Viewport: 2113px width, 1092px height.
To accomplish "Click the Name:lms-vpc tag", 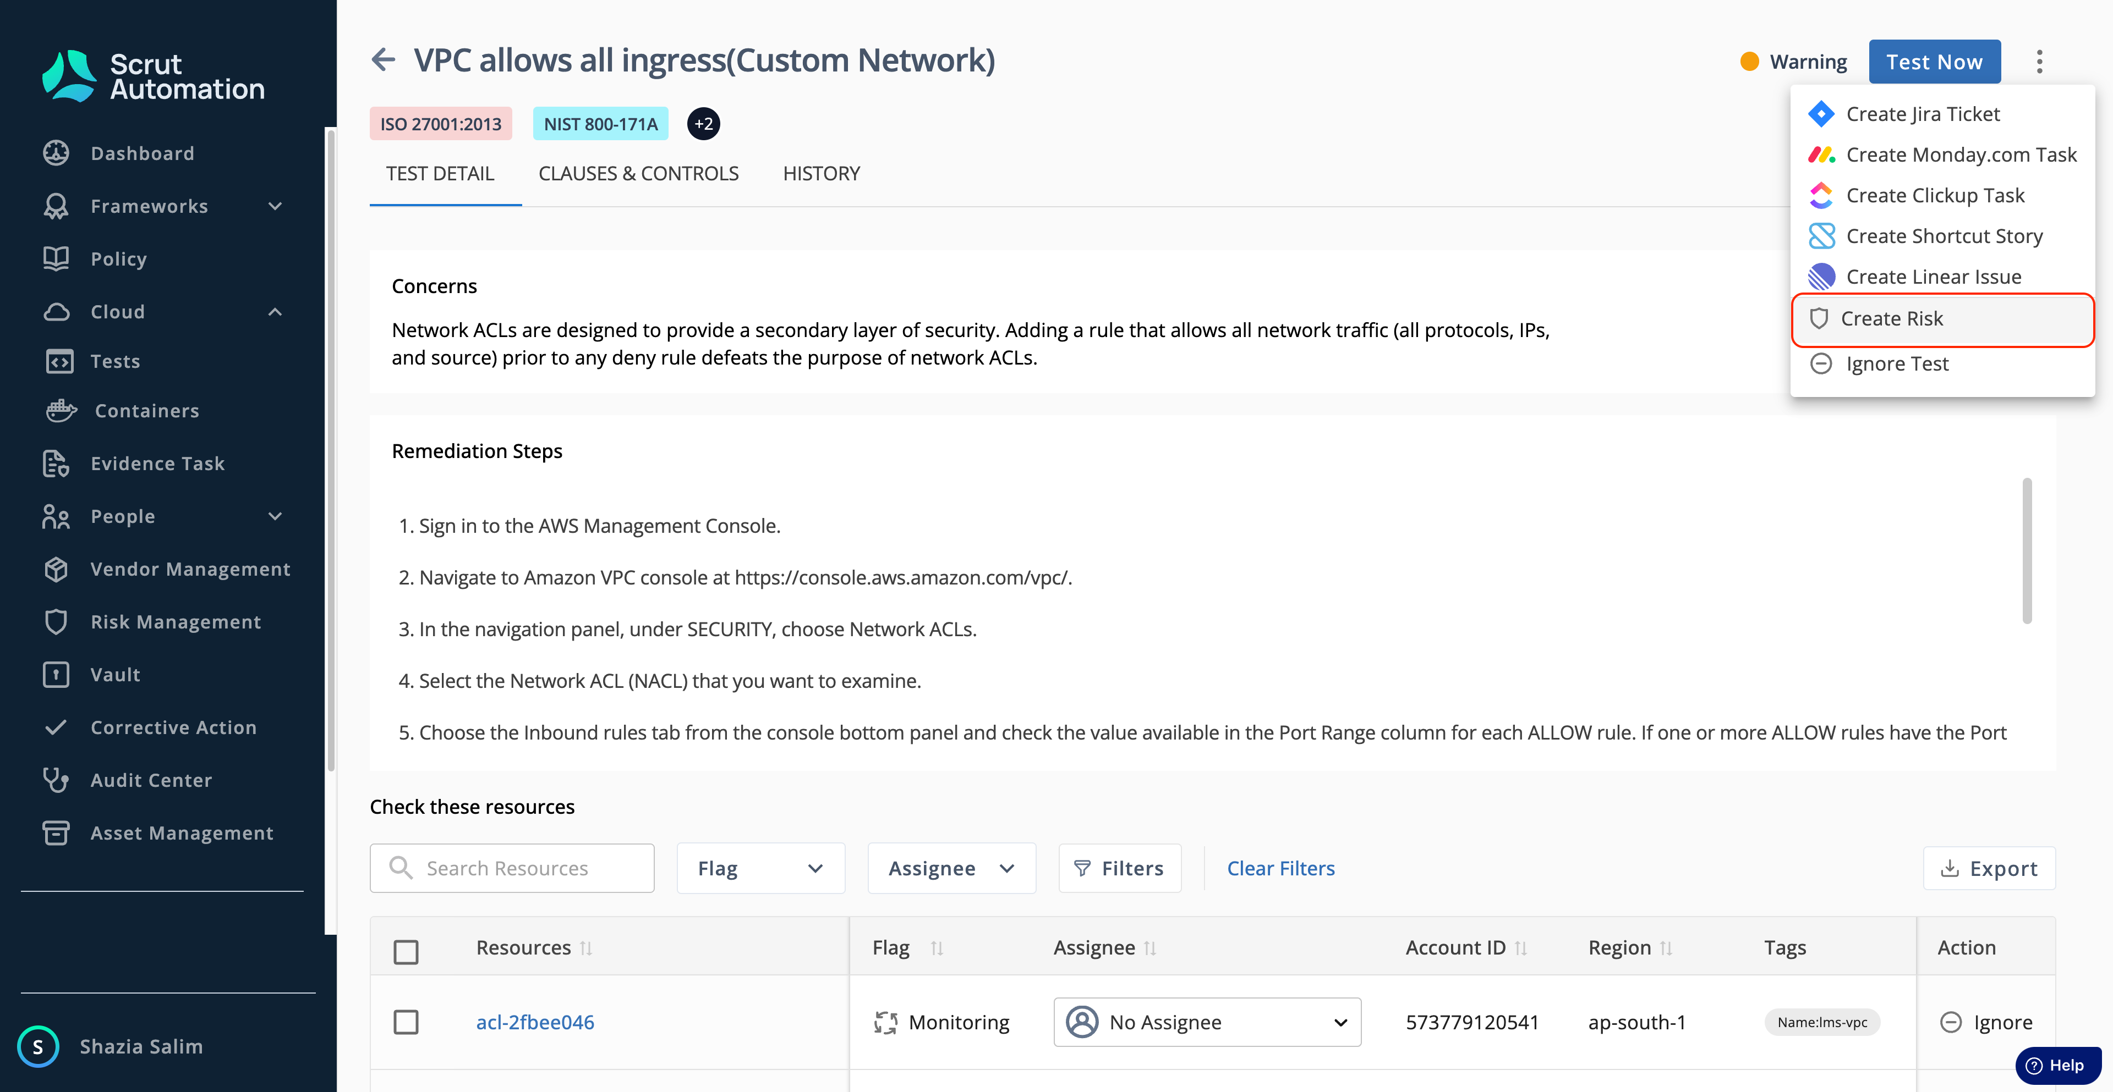I will [1822, 1022].
